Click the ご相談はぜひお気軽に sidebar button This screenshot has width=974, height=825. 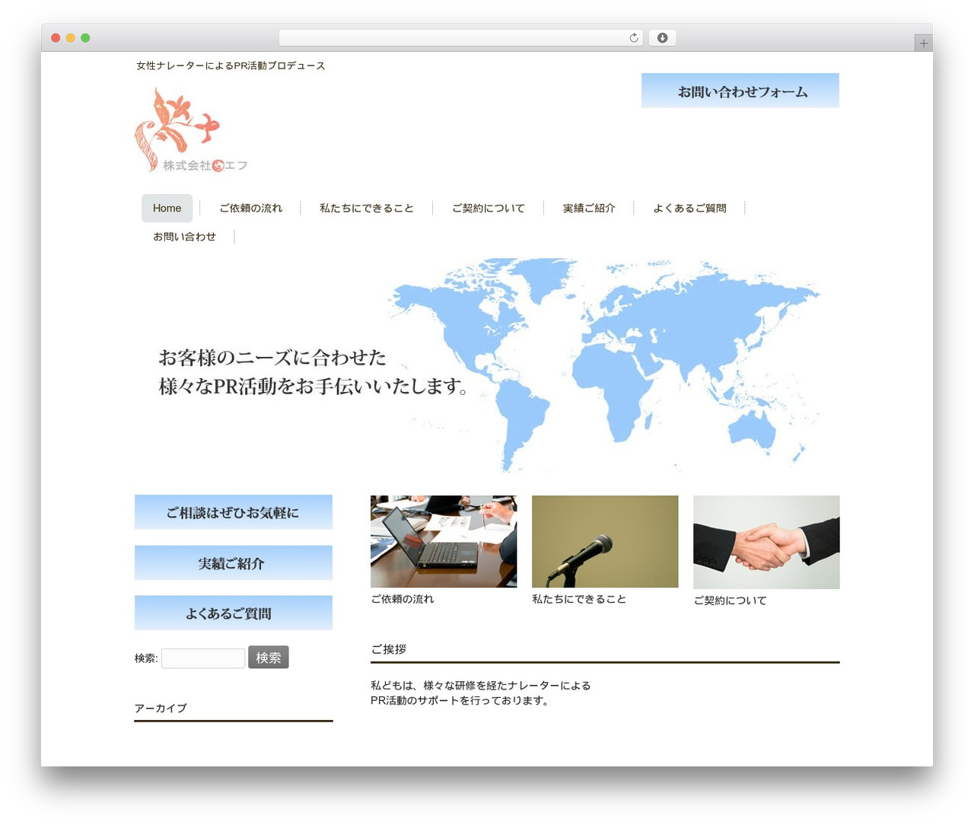(234, 512)
